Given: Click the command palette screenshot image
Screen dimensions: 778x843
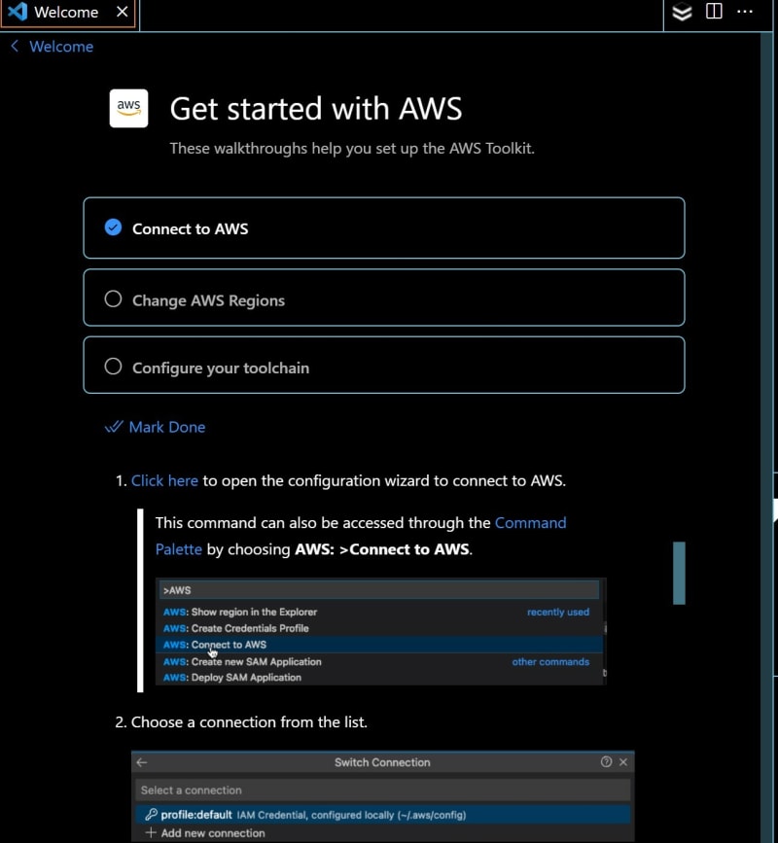Looking at the screenshot, I should [x=380, y=631].
